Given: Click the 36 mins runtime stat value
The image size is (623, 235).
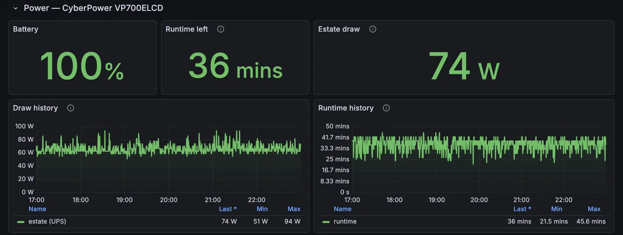Looking at the screenshot, I should [x=236, y=66].
